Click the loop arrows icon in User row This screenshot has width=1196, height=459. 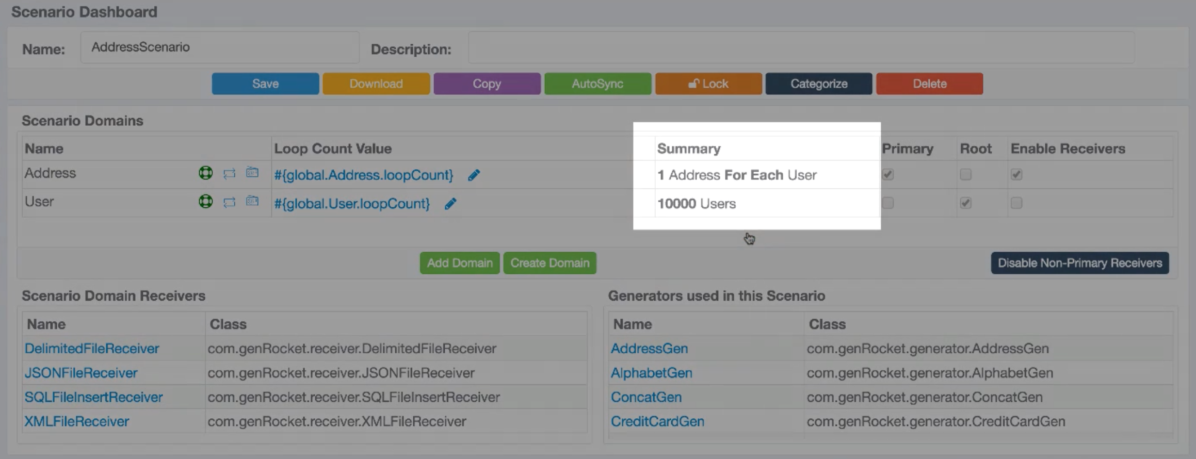pyautogui.click(x=229, y=202)
